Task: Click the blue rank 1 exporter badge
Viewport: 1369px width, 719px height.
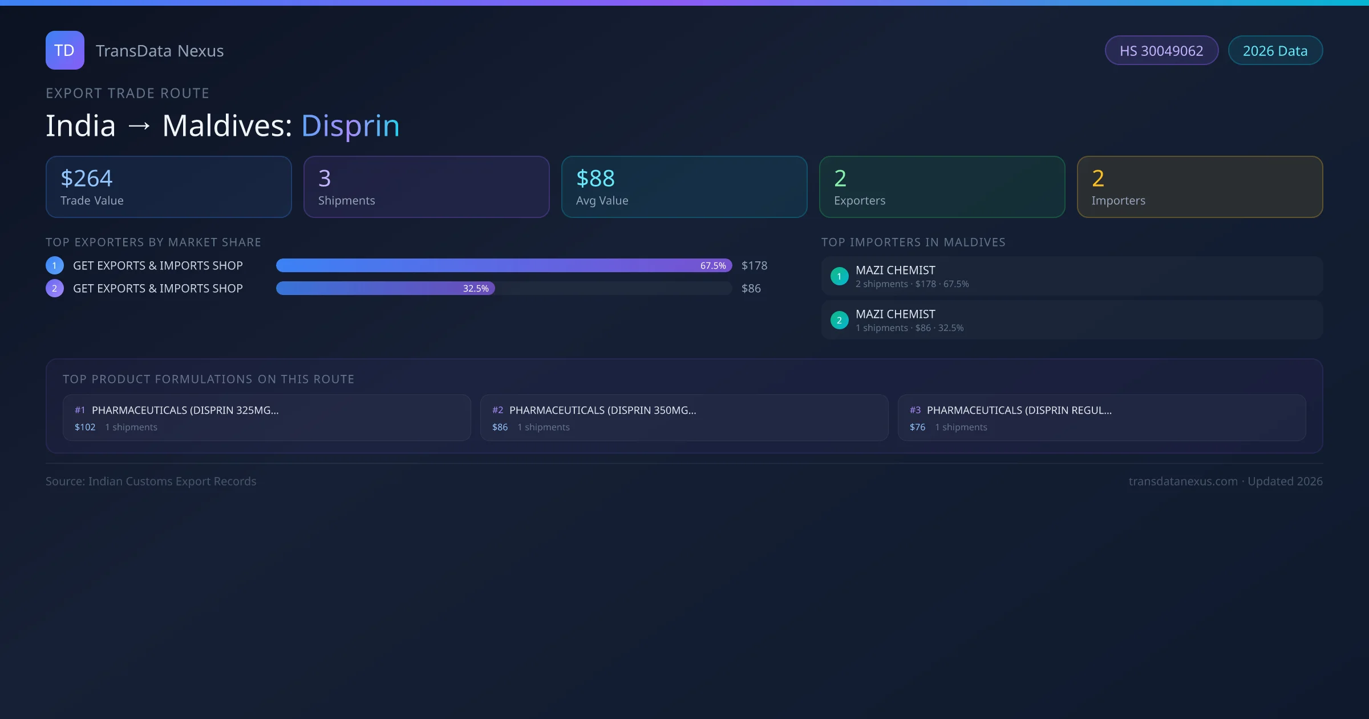Action: point(54,265)
